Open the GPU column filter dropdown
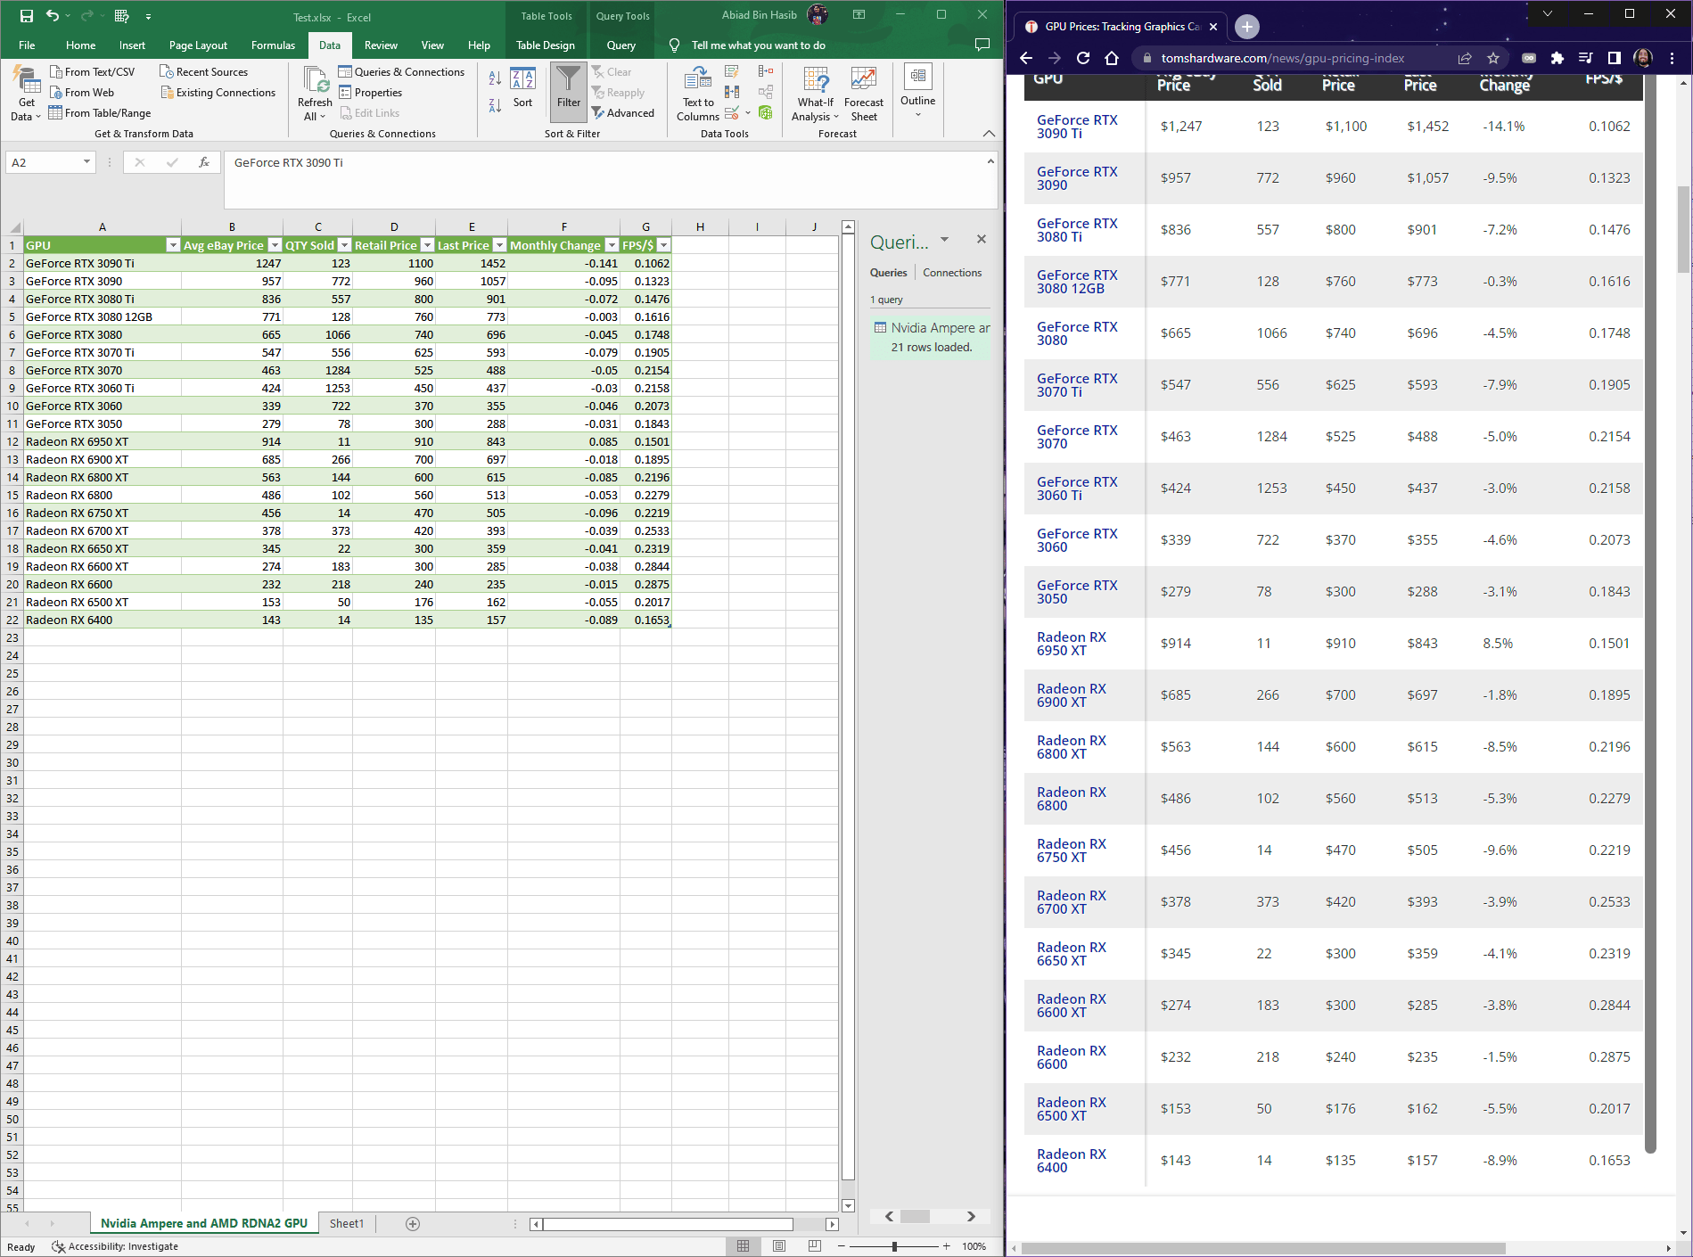The image size is (1693, 1257). [x=173, y=244]
